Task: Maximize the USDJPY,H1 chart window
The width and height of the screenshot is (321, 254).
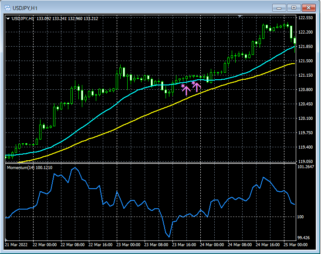Action: 294,8
